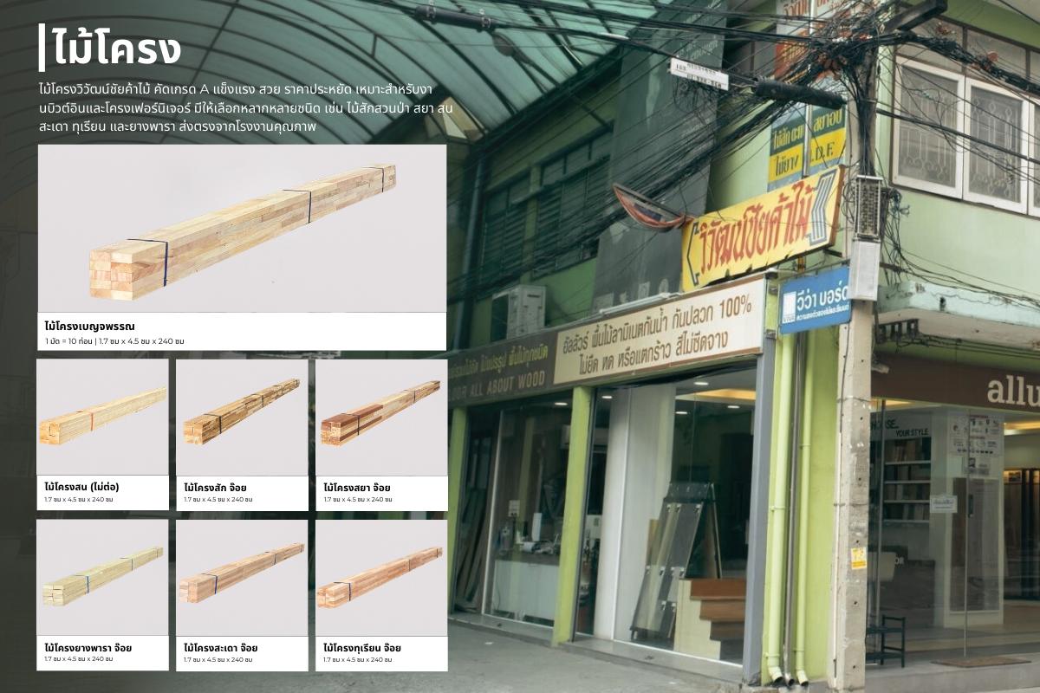Image resolution: width=1040 pixels, height=693 pixels.
Task: Select the ไม้โครงสัก จ๊อย thumbnail image
Action: 242,417
